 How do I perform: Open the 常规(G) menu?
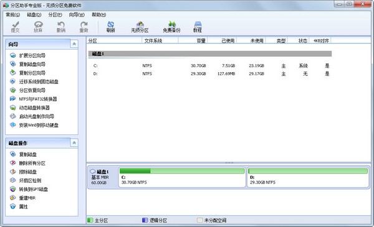(x=13, y=15)
